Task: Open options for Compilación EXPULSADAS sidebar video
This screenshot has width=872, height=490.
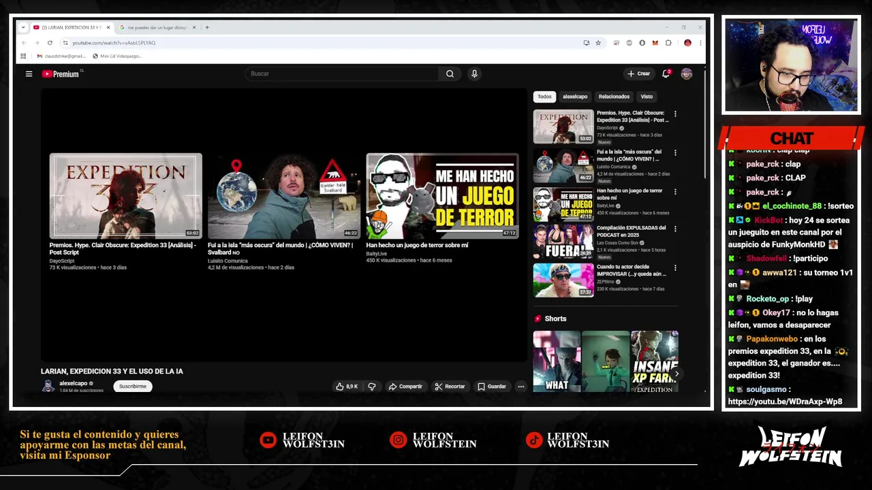Action: click(675, 229)
